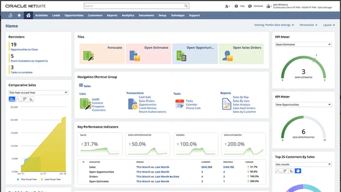Collapse the KPI indicator table arrow
Screen dimensions: 341x192
click(83, 162)
